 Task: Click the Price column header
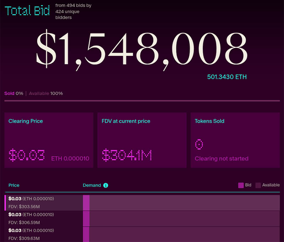14,185
